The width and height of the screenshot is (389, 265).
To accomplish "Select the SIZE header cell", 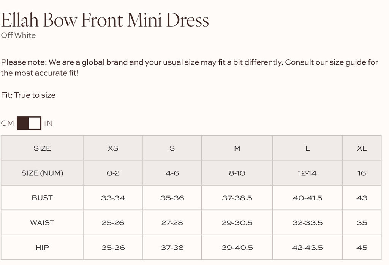I will [x=43, y=148].
